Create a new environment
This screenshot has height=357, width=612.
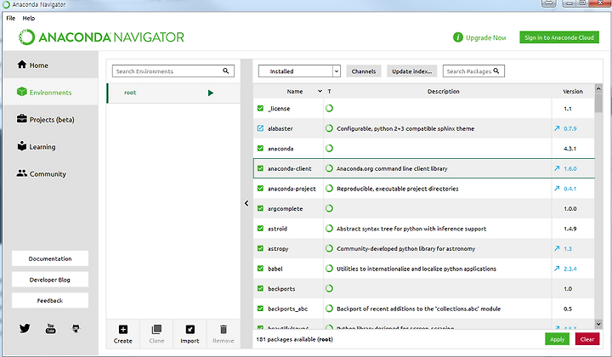tap(123, 334)
